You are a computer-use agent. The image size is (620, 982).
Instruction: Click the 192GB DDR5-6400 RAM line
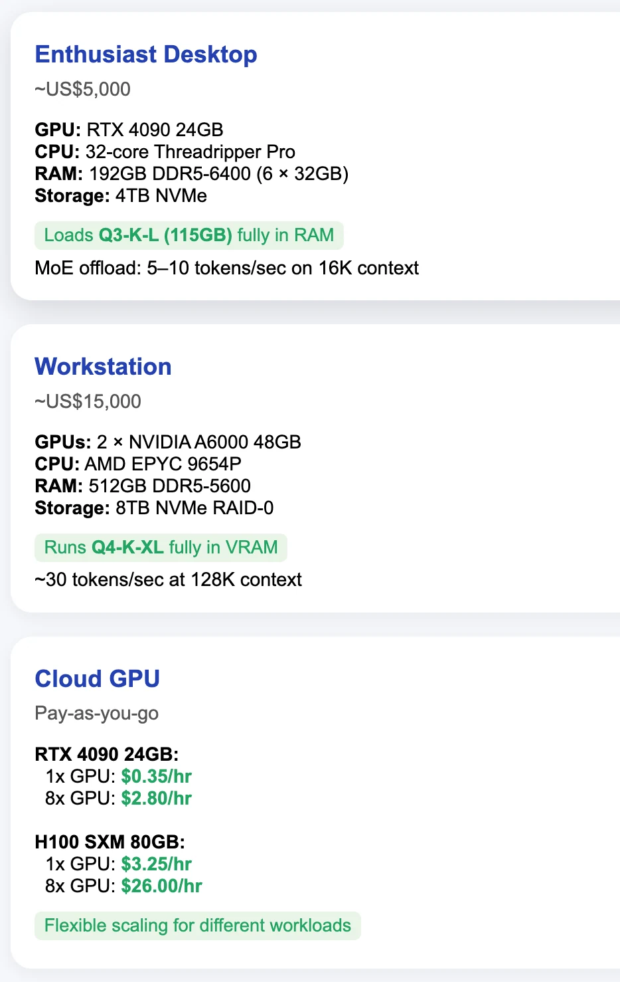coord(192,173)
